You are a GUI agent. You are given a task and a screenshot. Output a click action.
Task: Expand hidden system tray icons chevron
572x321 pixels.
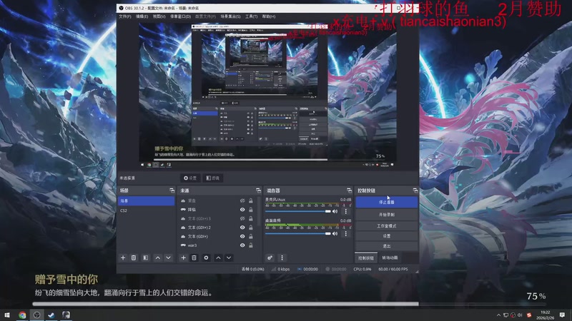pyautogui.click(x=498, y=315)
